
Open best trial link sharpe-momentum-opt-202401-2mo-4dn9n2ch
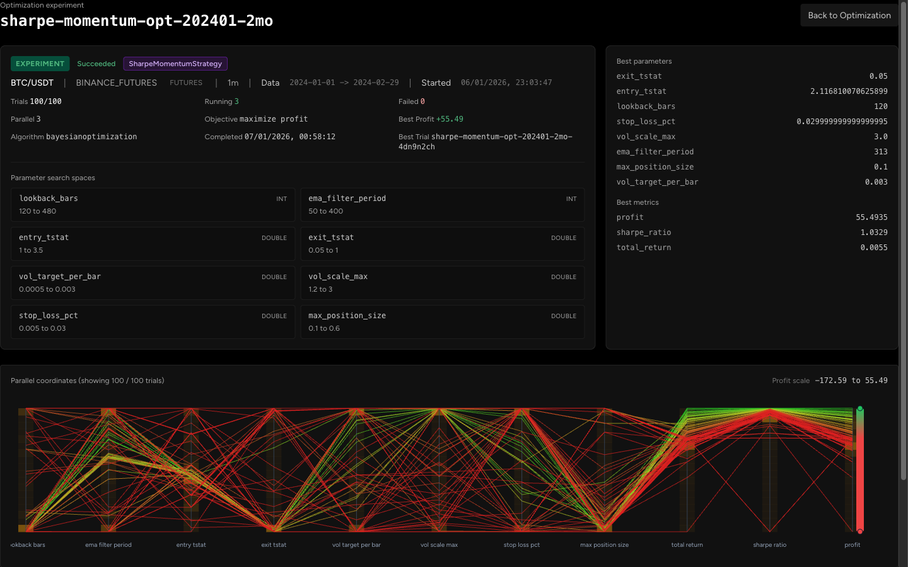click(x=485, y=142)
